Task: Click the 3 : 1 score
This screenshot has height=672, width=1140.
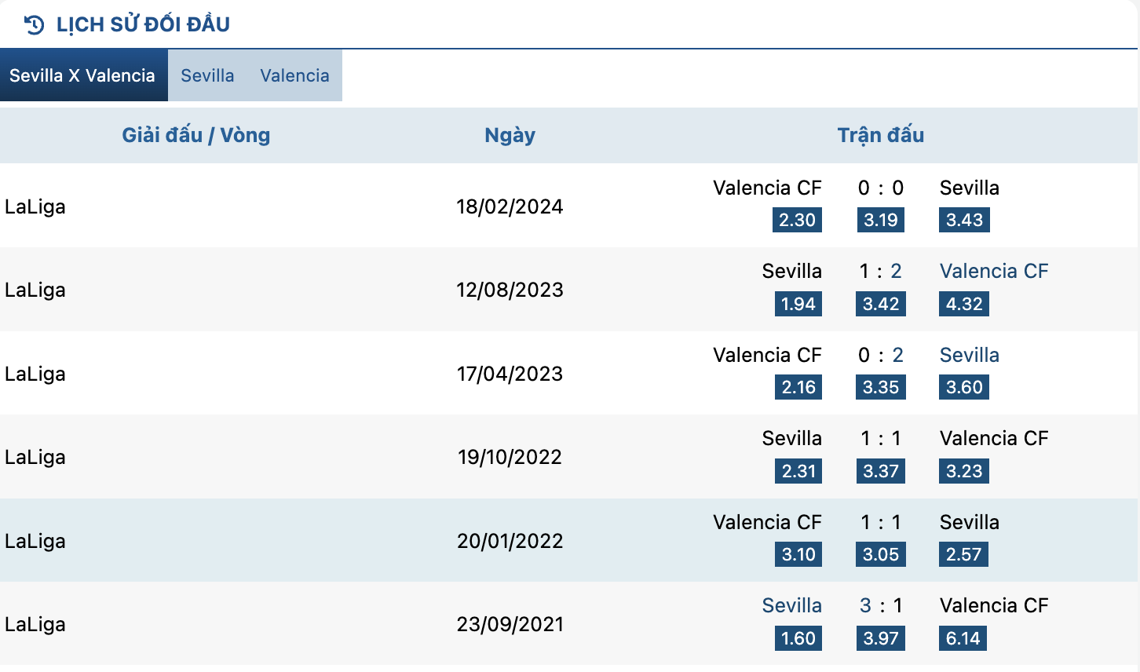Action: (880, 605)
